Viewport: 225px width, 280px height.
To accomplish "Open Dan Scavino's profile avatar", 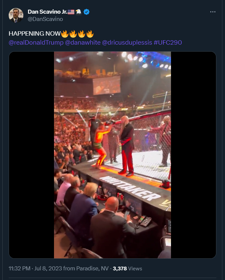I will pyautogui.click(x=16, y=15).
